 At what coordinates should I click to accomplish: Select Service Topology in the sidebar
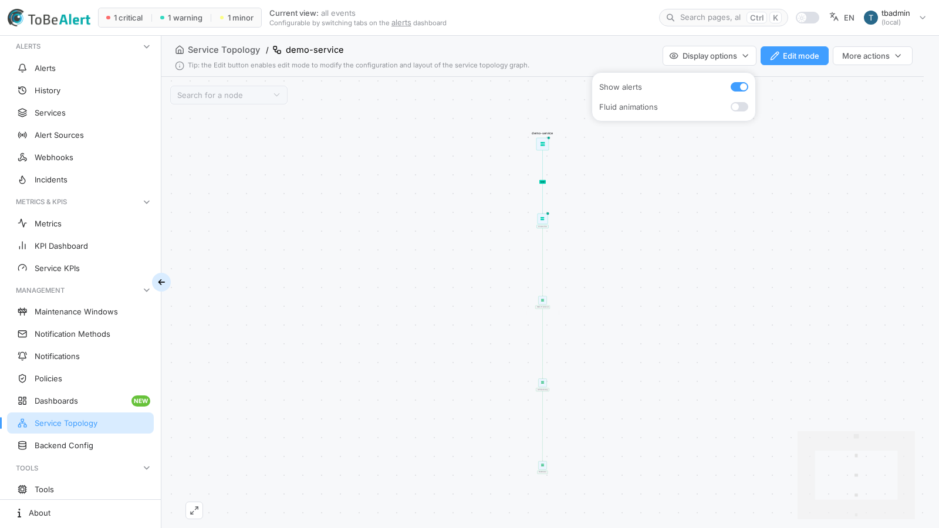coord(80,423)
